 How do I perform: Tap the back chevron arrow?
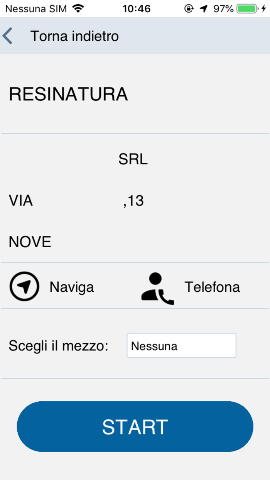pyautogui.click(x=8, y=35)
